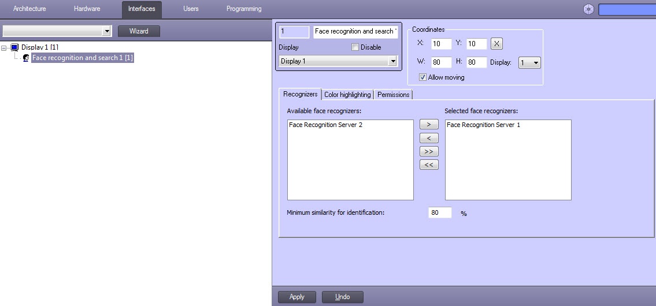Select Face Recognition Server 1 in selected list
The height and width of the screenshot is (306, 656).
pyautogui.click(x=483, y=125)
